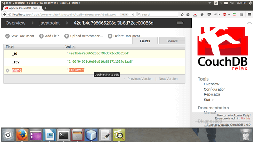Screen dimensions: 254x143
Task: Open the Ubuntu Dash launcher icon
Action: click(x=8, y=135)
